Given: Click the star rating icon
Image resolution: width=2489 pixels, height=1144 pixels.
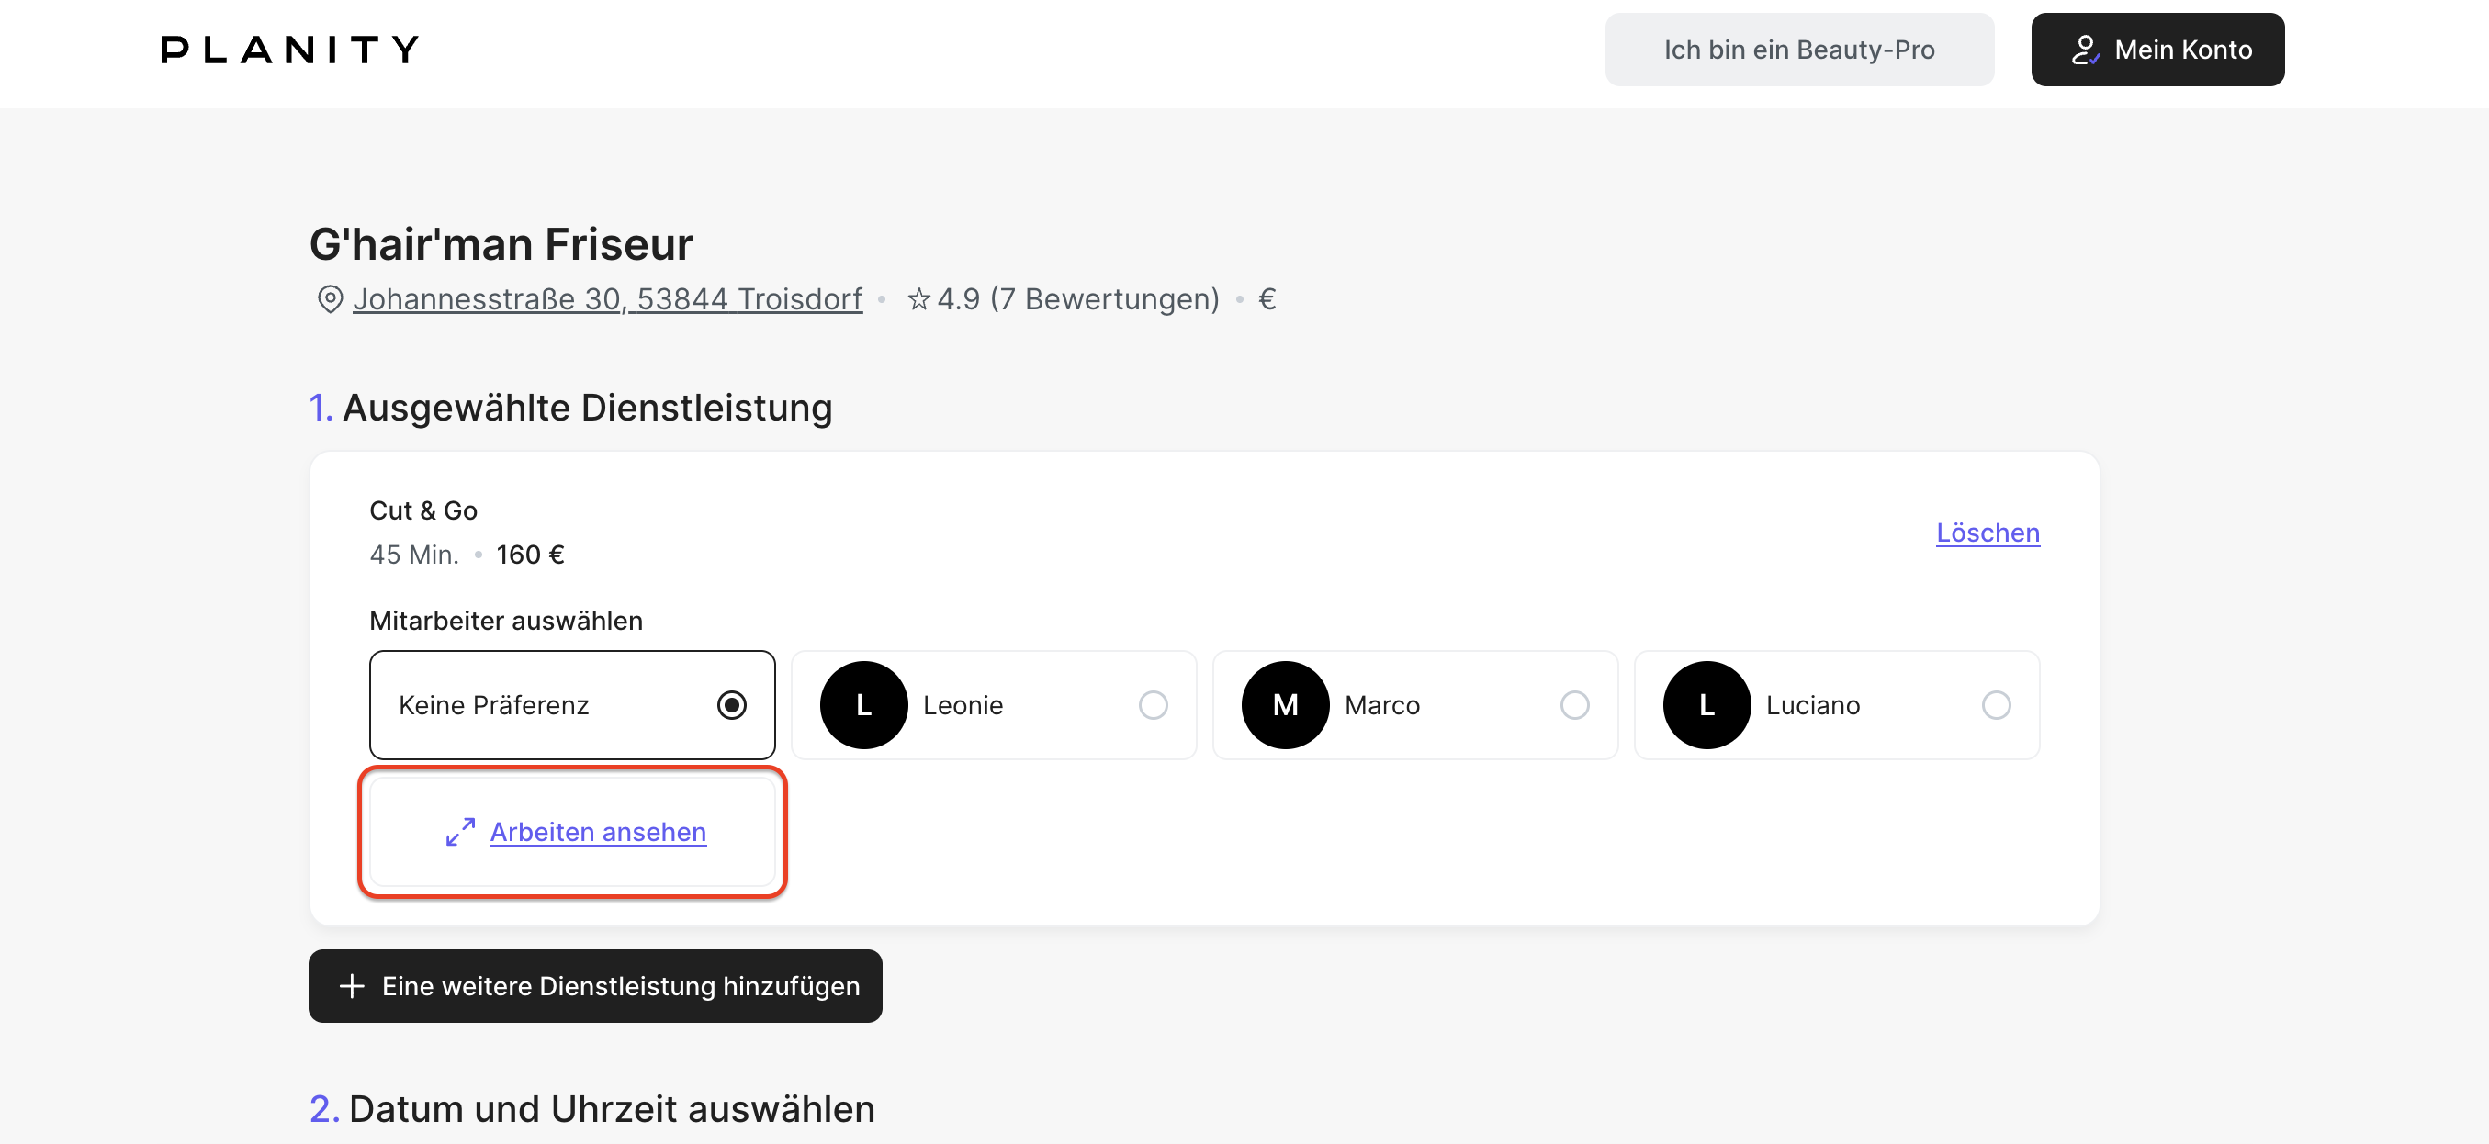Looking at the screenshot, I should tap(918, 299).
